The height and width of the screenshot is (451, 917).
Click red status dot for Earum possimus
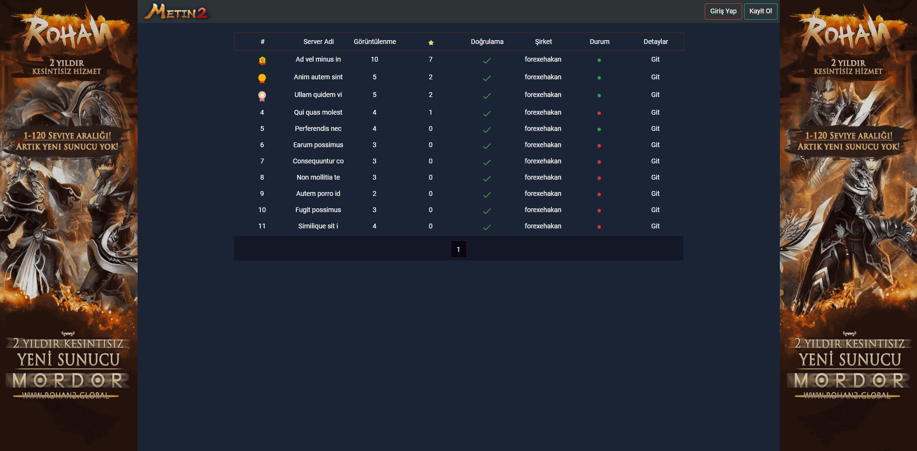pos(599,146)
